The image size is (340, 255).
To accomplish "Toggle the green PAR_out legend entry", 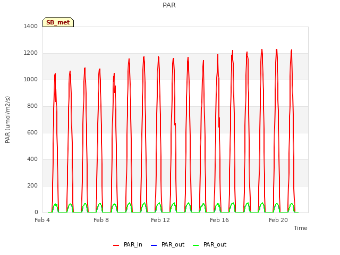I will (209, 244).
